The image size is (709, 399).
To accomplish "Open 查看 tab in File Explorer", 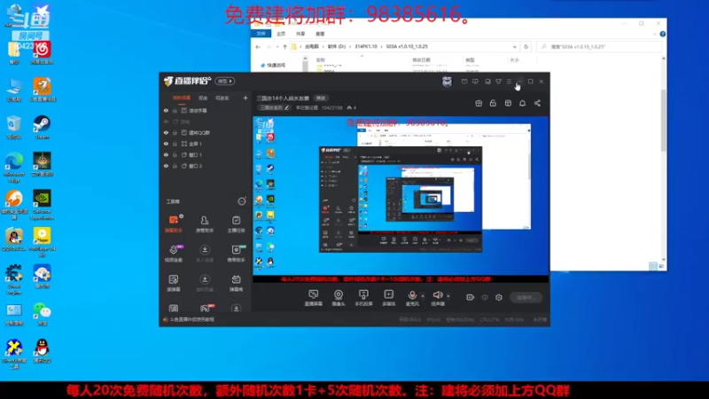I will 320,34.
